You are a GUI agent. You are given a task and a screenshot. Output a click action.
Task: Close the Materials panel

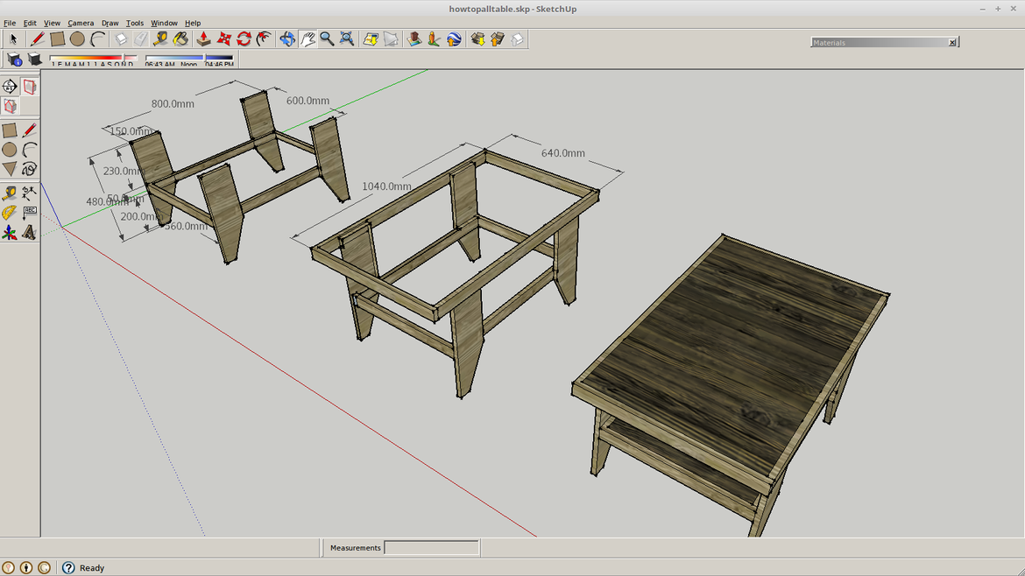952,42
